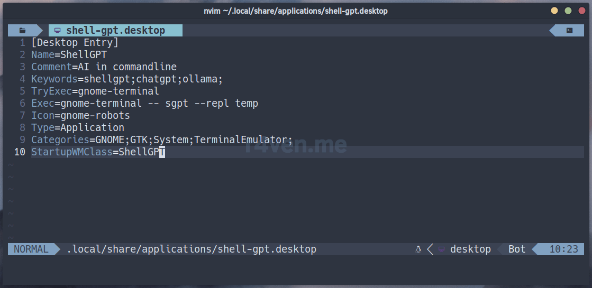Click the NORMAL mode indicator
Viewport: 592px width, 288px height.
tap(31, 249)
